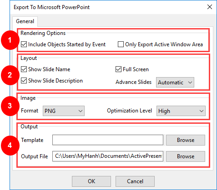Screen dimensions: 217x190
Task: Click the Format label in Image section
Action: 30,111
